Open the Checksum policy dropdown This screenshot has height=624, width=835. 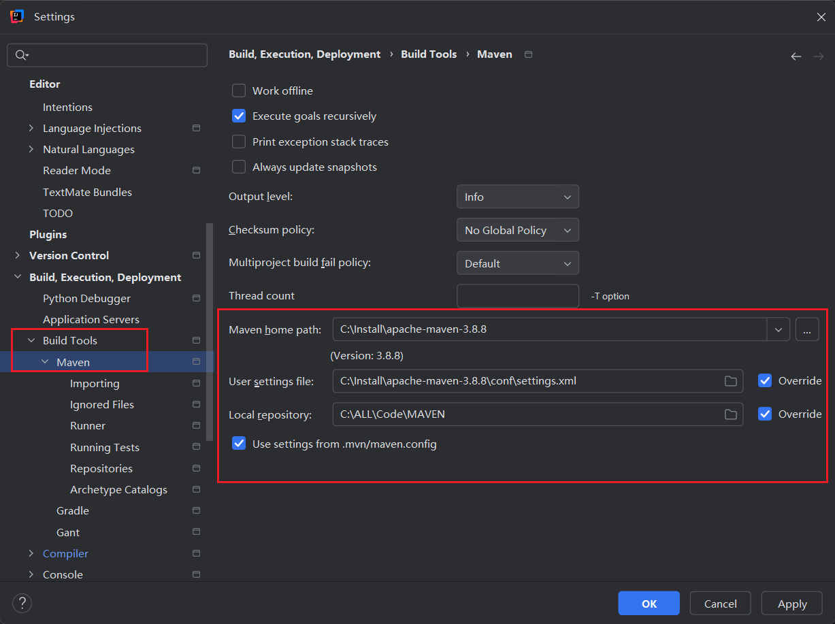click(x=518, y=230)
